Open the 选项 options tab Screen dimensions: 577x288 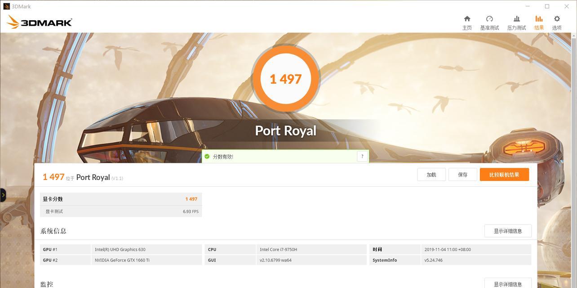pyautogui.click(x=557, y=22)
